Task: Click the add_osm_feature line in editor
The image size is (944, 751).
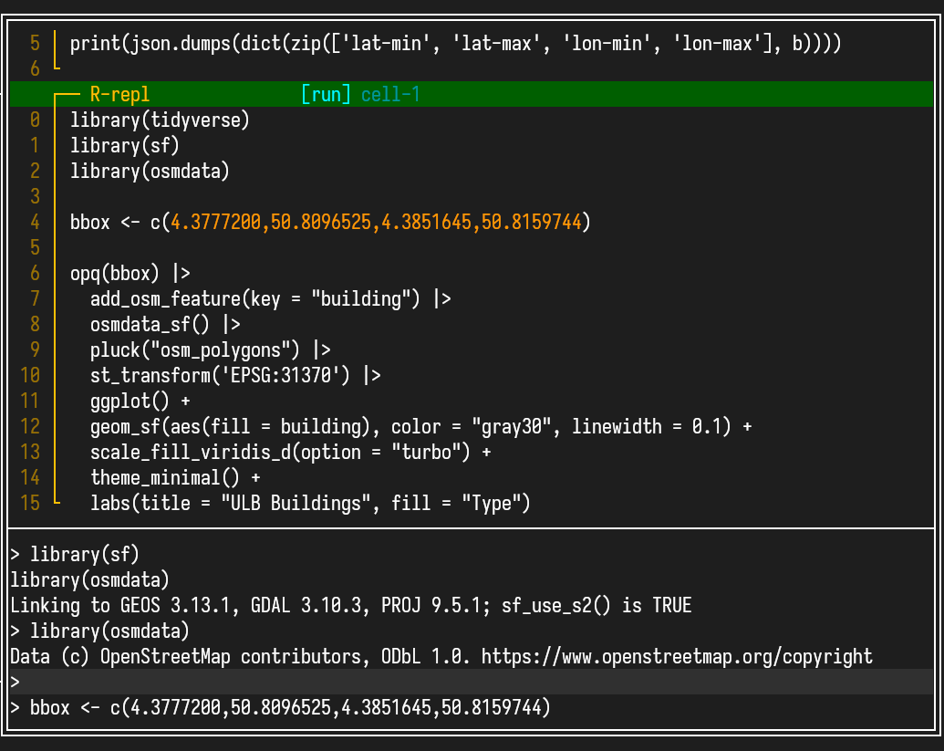Action: [270, 298]
